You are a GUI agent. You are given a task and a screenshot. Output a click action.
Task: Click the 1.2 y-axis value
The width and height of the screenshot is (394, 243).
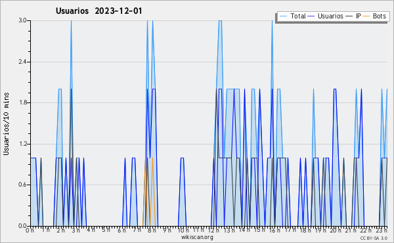click(23, 144)
